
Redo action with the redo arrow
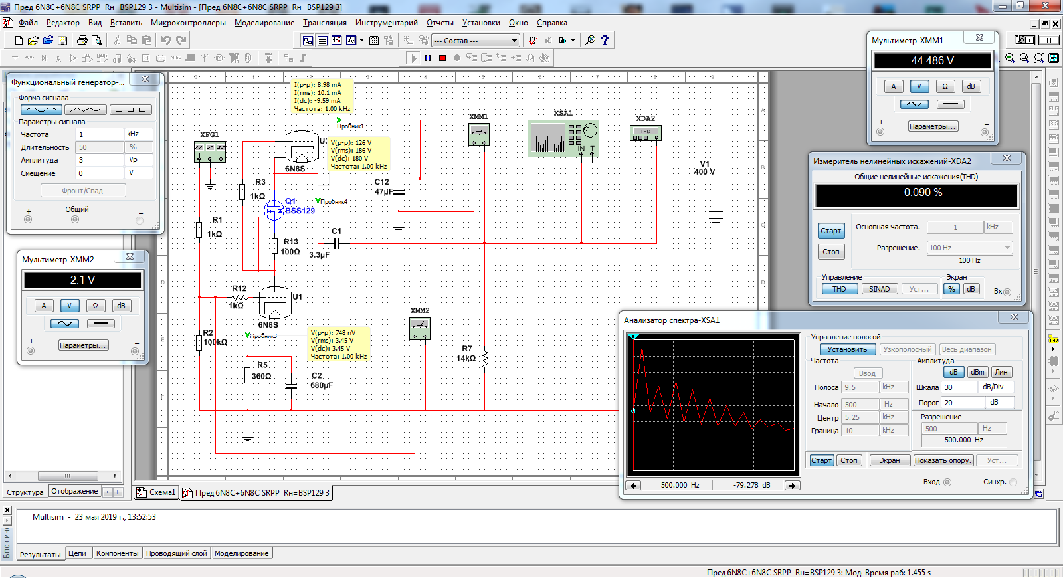[x=181, y=40]
